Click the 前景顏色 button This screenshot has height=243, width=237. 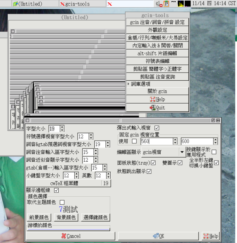click(x=39, y=217)
